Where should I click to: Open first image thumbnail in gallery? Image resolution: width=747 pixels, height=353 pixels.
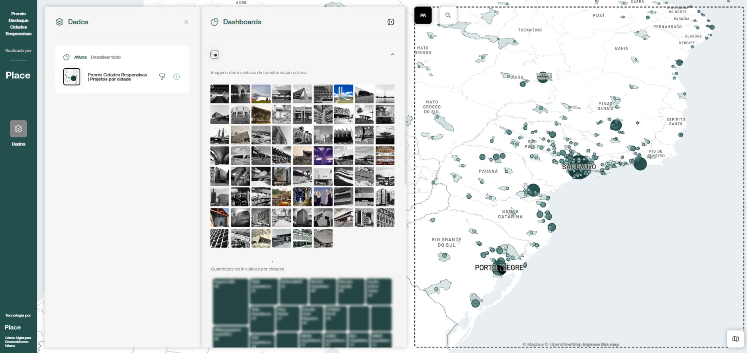(x=220, y=94)
